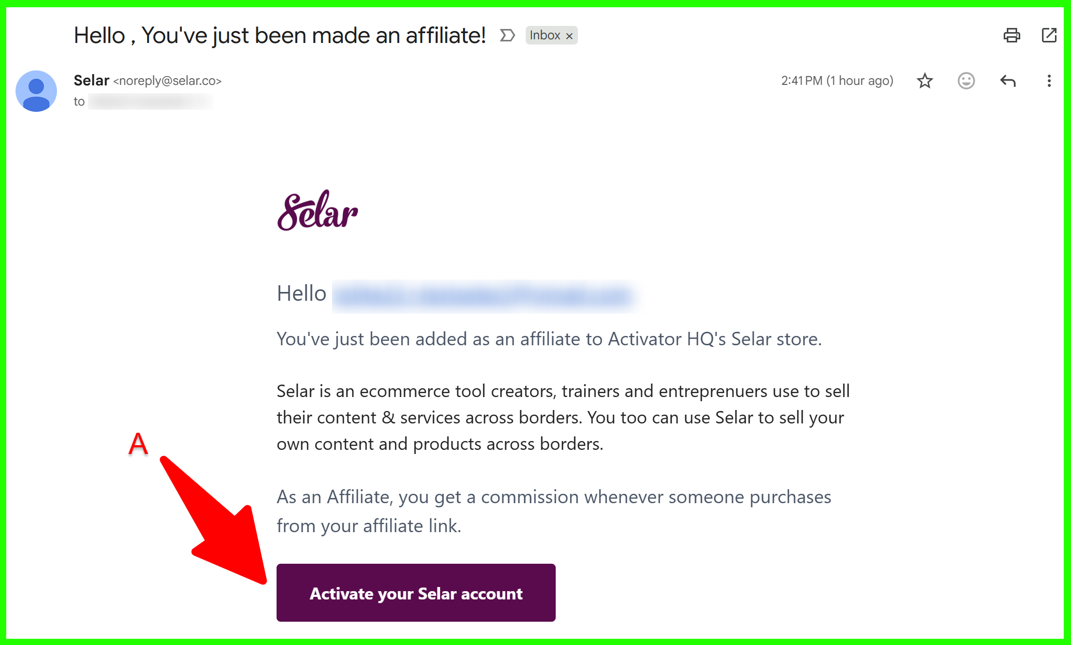Open email in new window icon
This screenshot has width=1071, height=645.
(1049, 35)
